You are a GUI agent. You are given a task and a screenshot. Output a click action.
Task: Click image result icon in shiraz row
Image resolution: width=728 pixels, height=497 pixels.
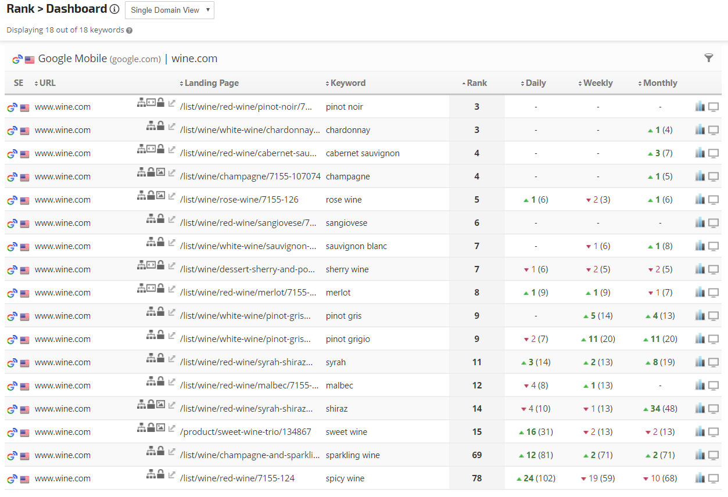[161, 405]
